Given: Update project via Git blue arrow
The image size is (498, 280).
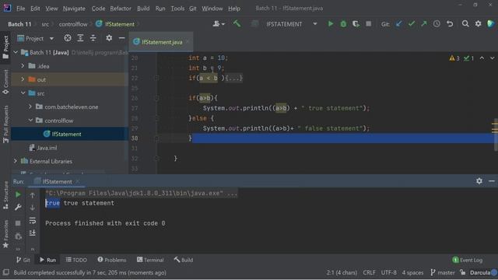Looking at the screenshot, I should 398,24.
